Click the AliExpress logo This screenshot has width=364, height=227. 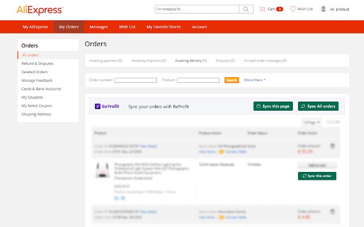coord(40,10)
